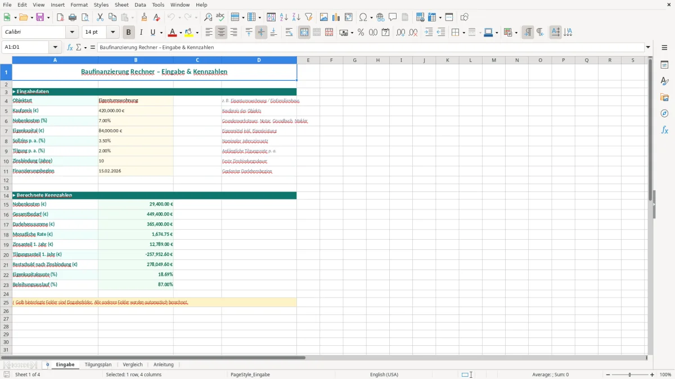This screenshot has height=379, width=675.
Task: Open the Borders dropdown arrow
Action: click(x=463, y=33)
